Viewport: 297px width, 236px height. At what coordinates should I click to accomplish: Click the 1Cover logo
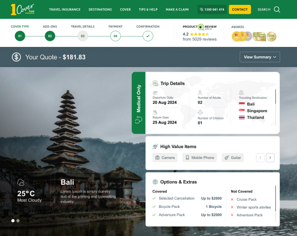26,9
